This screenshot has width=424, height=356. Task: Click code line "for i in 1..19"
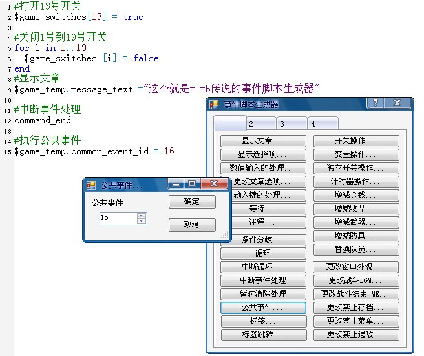click(50, 48)
